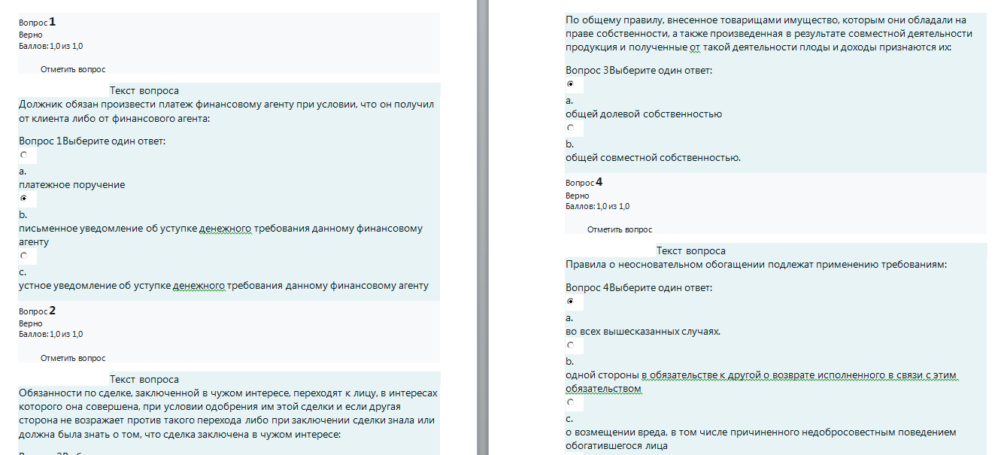
Task: Click answer text 'во всех вышесказанных случаях.'
Action: [643, 332]
